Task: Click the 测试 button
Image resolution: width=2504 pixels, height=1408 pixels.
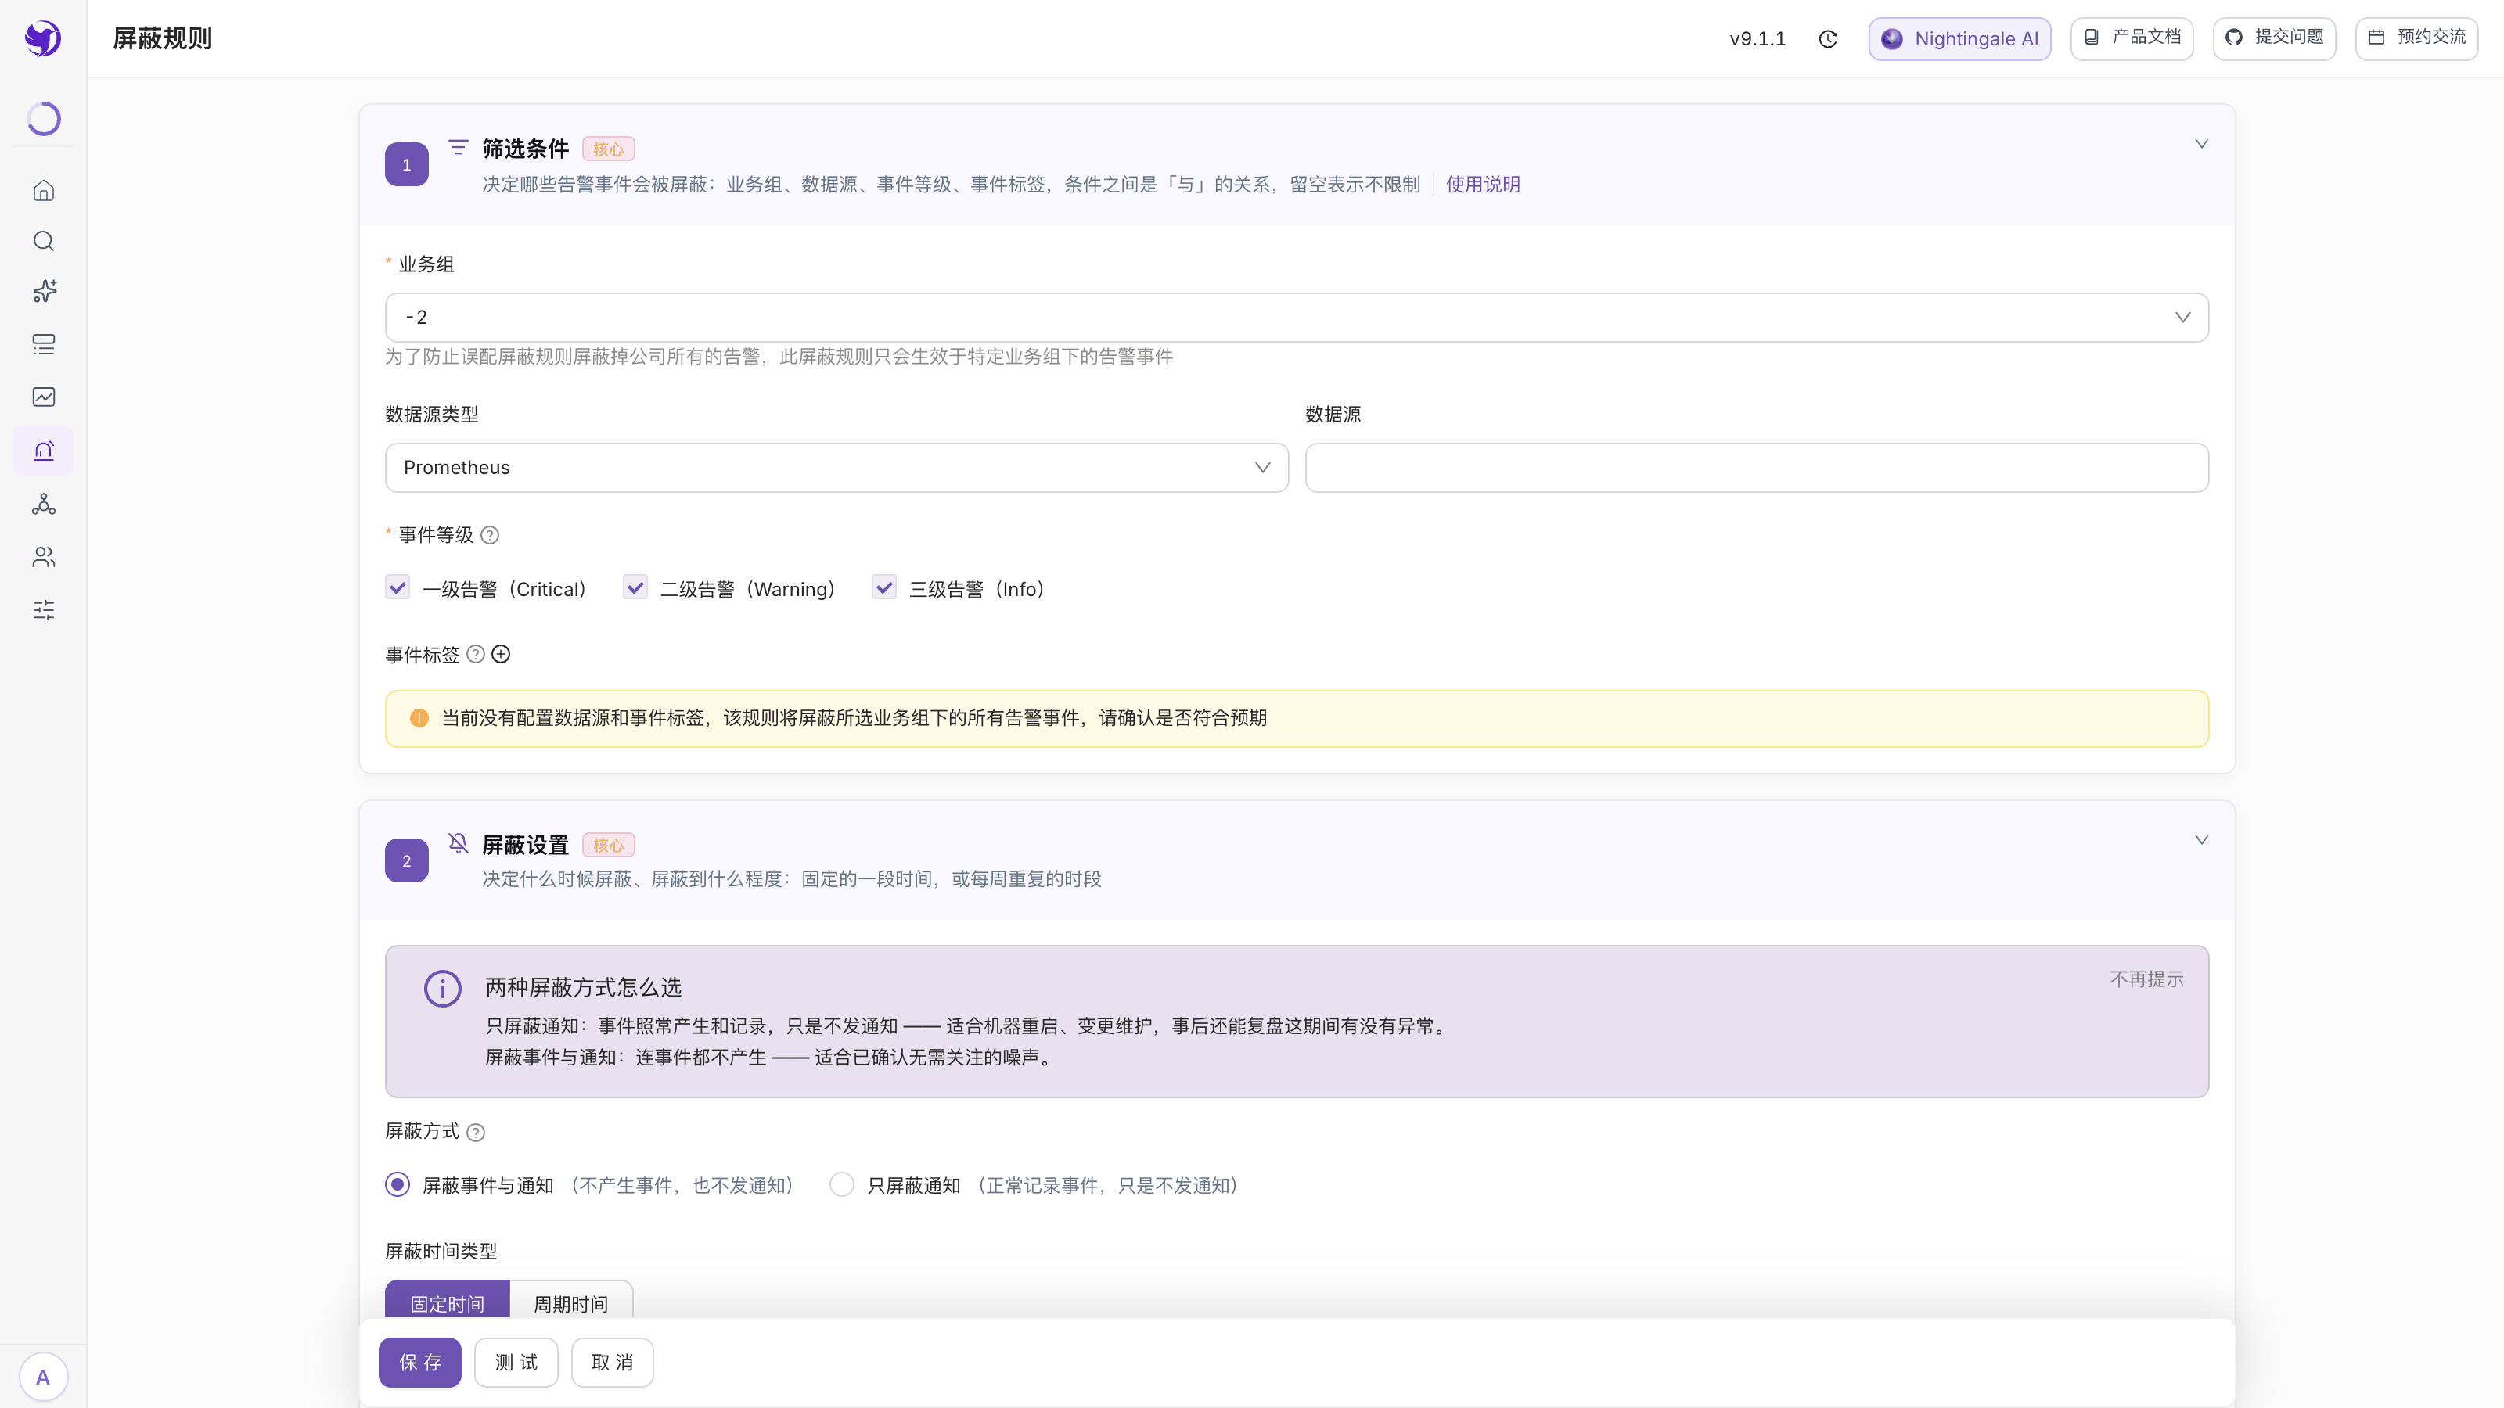Action: 516,1363
